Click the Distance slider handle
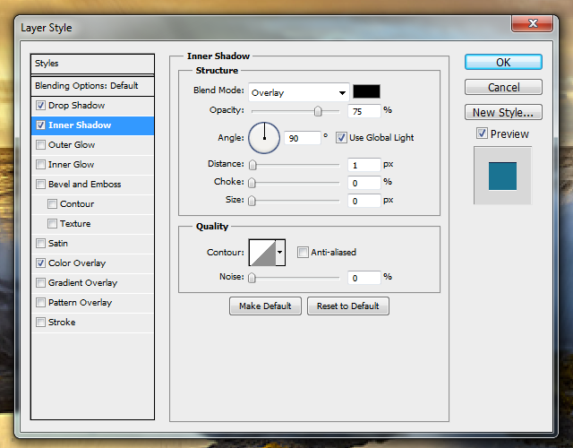Screen dimensions: 573x448 (252, 165)
